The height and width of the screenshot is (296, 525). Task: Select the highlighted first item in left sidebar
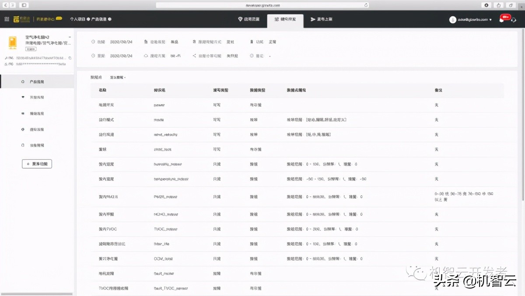37,82
